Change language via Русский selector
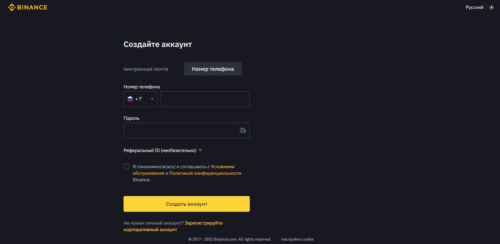This screenshot has height=244, width=500. [474, 7]
